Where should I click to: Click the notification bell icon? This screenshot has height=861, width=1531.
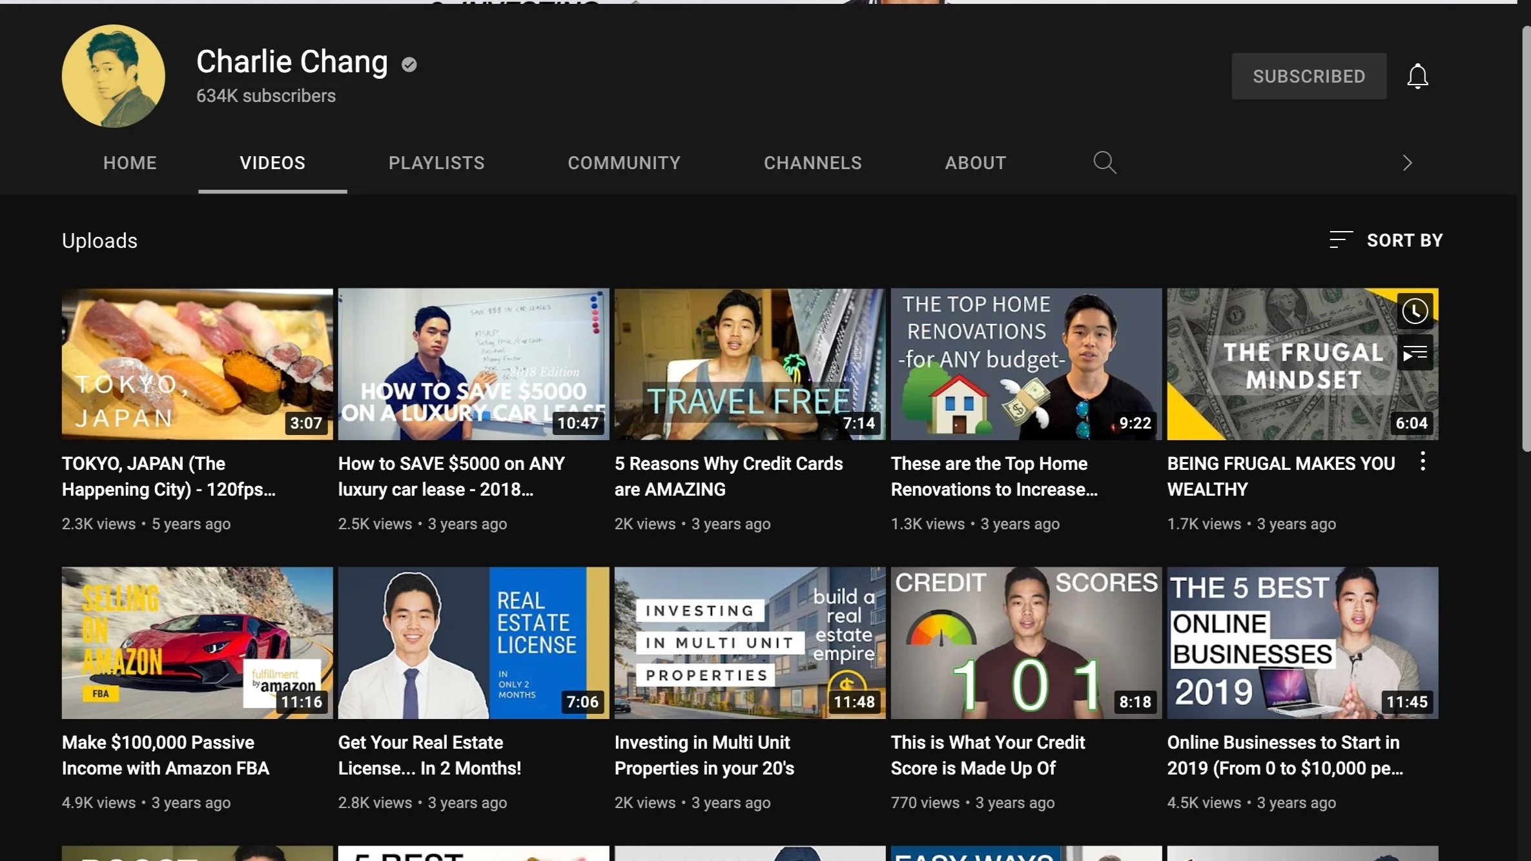[x=1417, y=76]
